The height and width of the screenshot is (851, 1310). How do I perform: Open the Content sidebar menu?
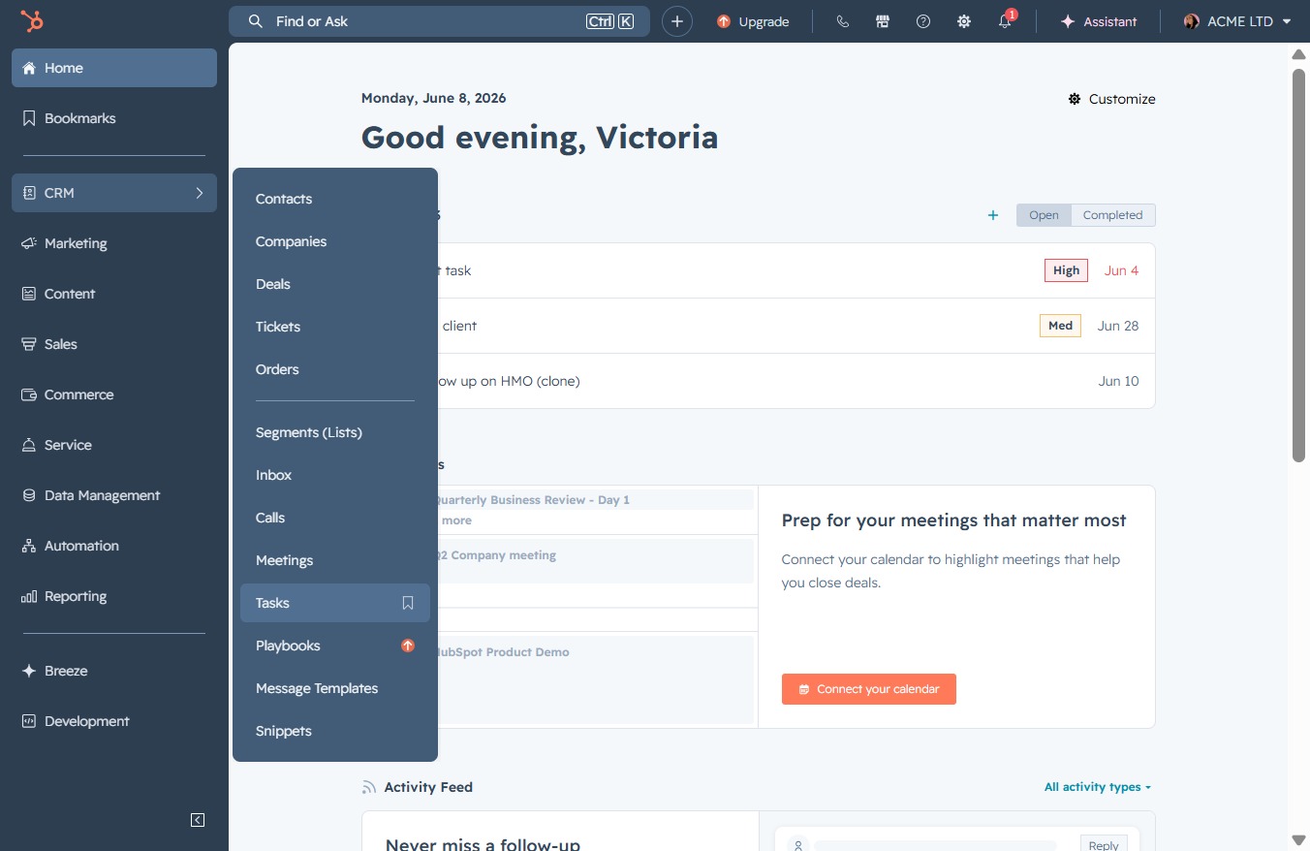[x=114, y=294]
